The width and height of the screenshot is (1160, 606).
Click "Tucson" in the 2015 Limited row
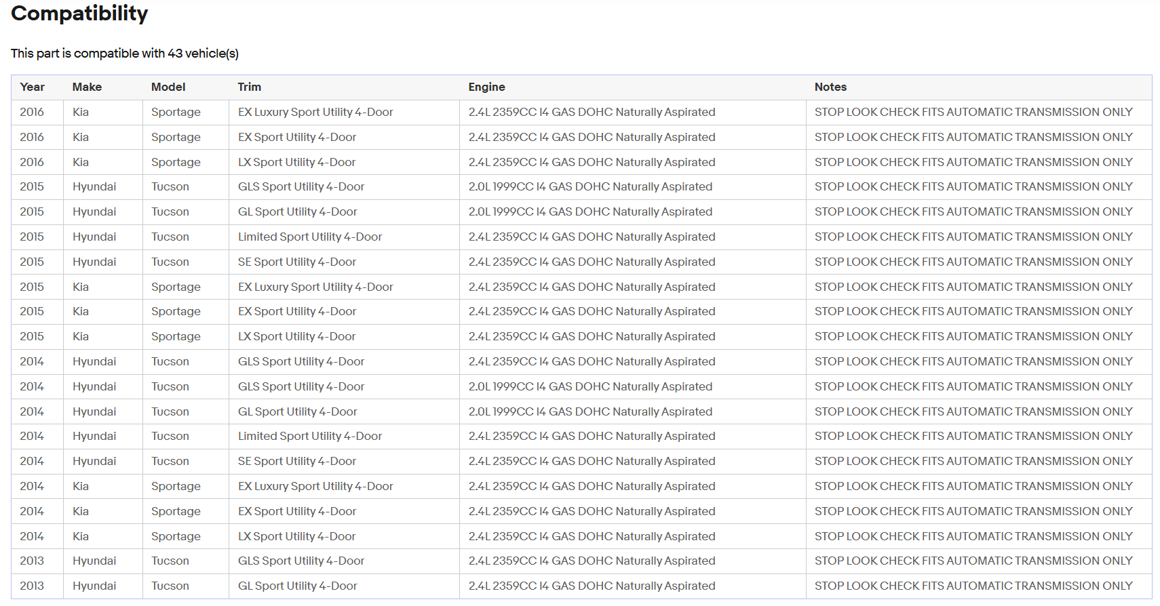(x=170, y=237)
